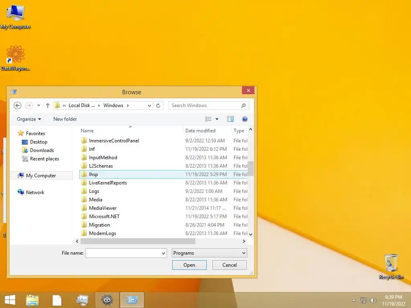Open the fuzzy creature taskbar app

tap(107, 300)
